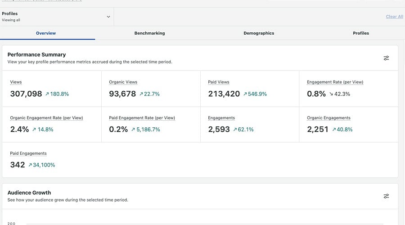Click the Viewing all profiles text

11,20
